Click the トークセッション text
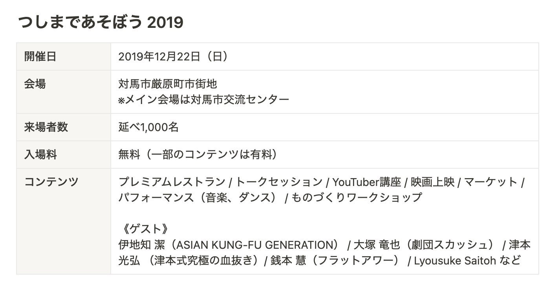 (279, 182)
